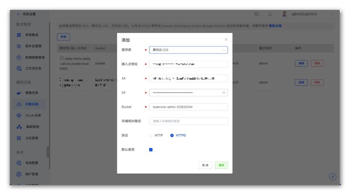Click the AK input field
The width and height of the screenshot is (351, 195).
point(188,78)
